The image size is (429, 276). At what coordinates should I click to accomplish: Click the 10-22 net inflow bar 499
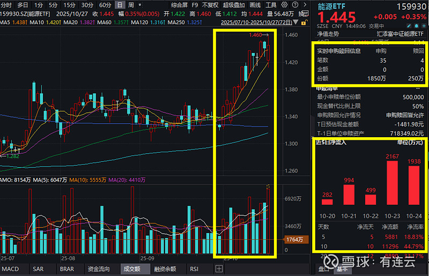(x=371, y=200)
